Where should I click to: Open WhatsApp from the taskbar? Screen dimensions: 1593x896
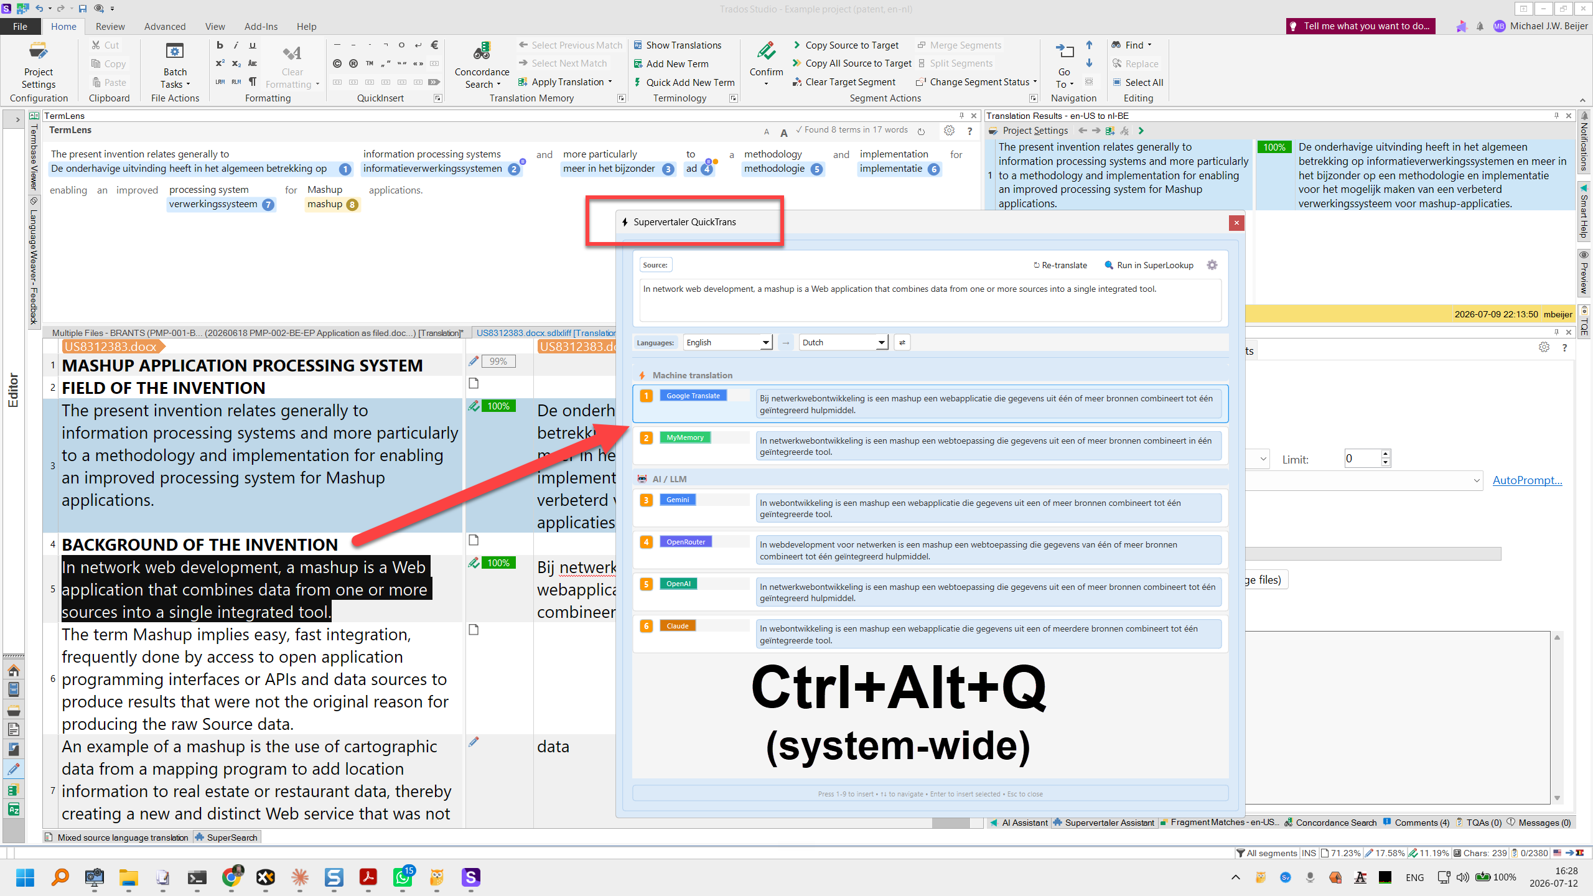pyautogui.click(x=403, y=877)
